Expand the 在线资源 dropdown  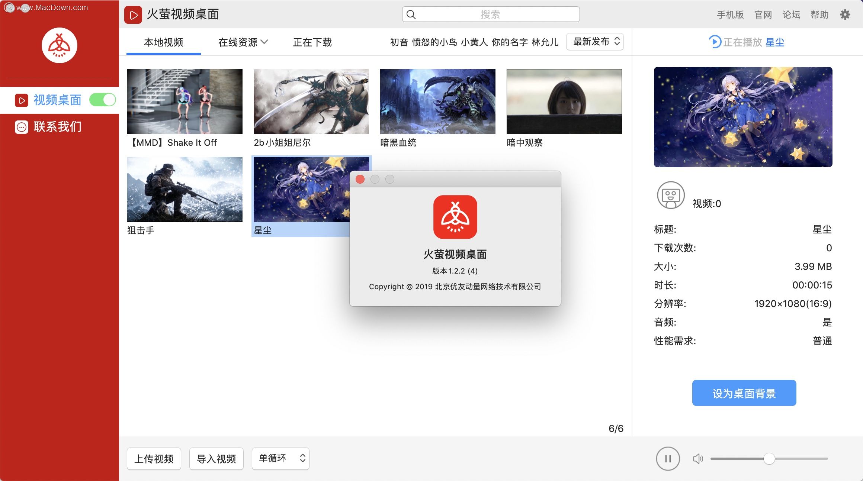[x=243, y=42]
